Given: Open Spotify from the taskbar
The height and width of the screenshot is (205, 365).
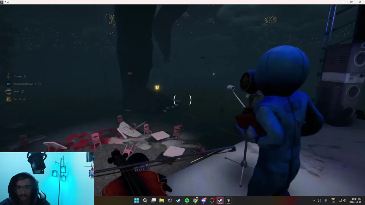Looking at the screenshot, I should click(187, 200).
